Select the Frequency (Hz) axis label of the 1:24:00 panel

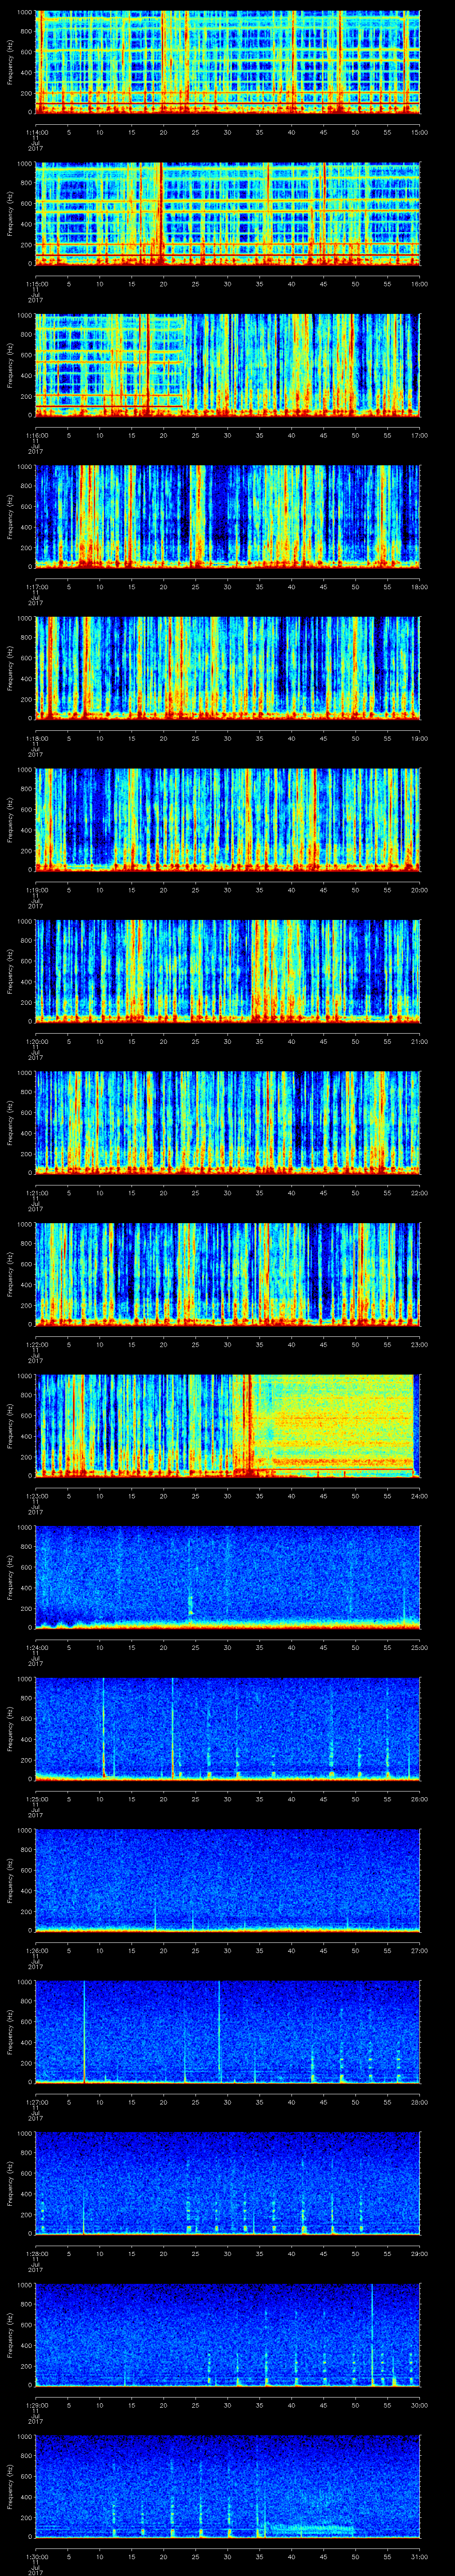[10, 1577]
